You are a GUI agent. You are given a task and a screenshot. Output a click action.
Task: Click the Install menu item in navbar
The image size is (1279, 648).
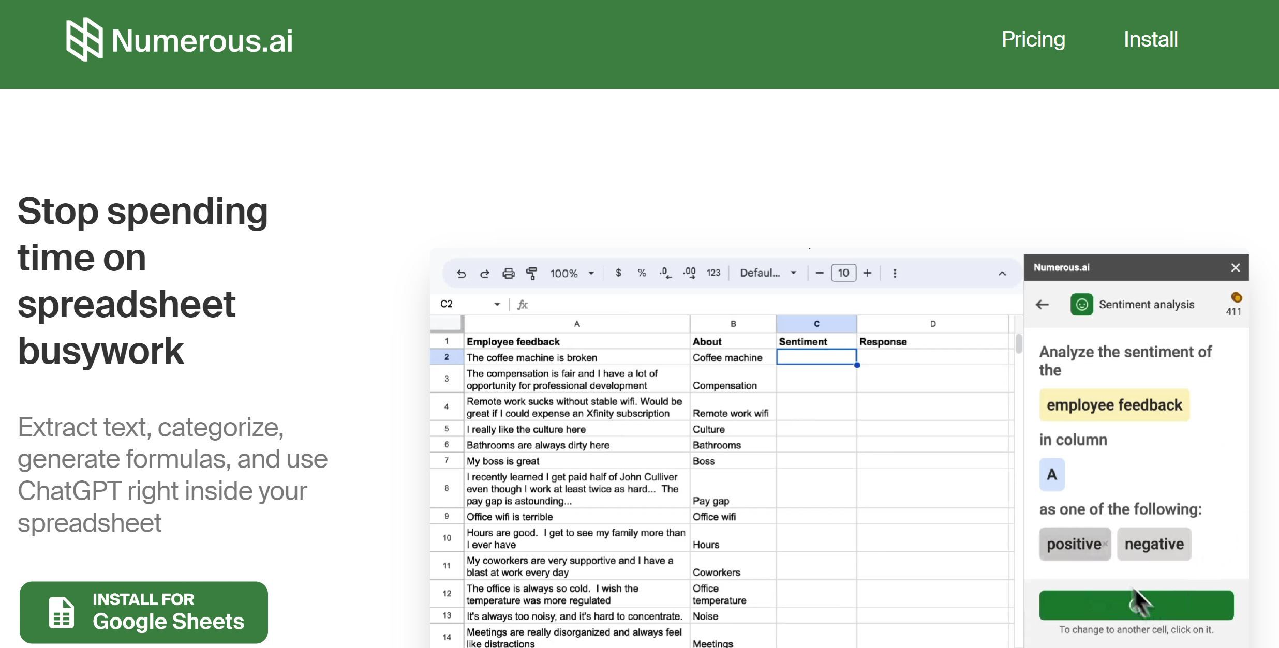point(1150,39)
